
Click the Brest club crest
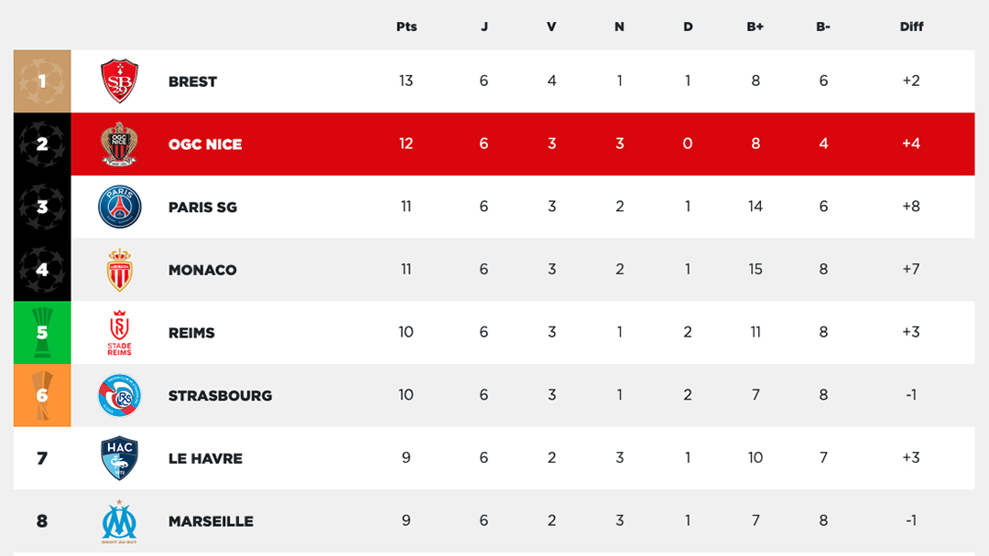click(119, 81)
